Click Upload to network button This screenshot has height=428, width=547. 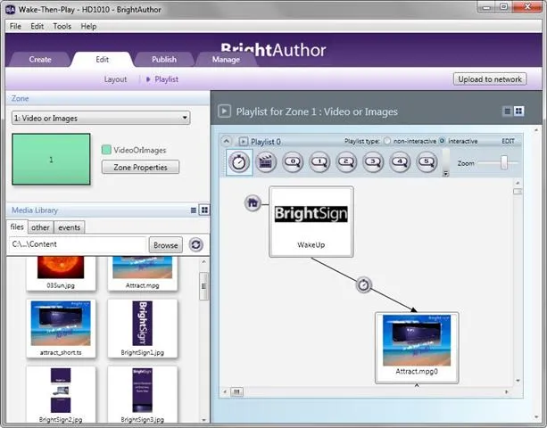(x=490, y=79)
